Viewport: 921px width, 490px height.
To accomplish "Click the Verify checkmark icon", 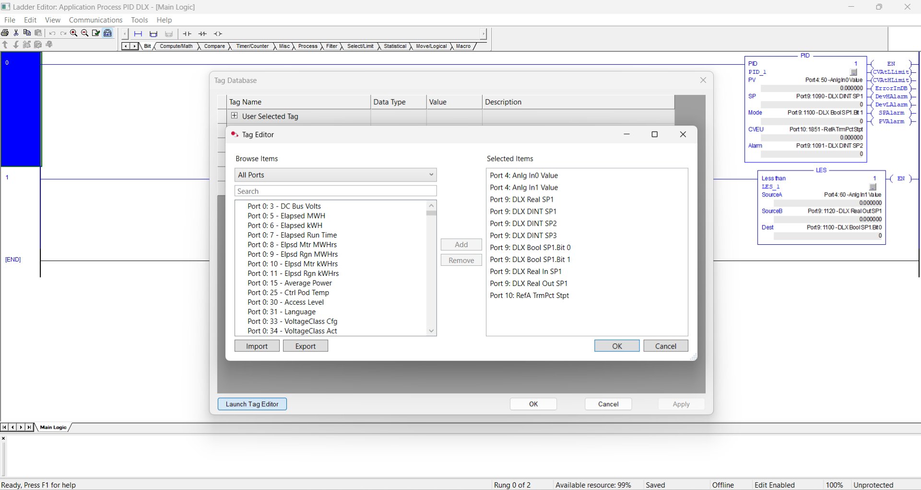I will click(96, 33).
